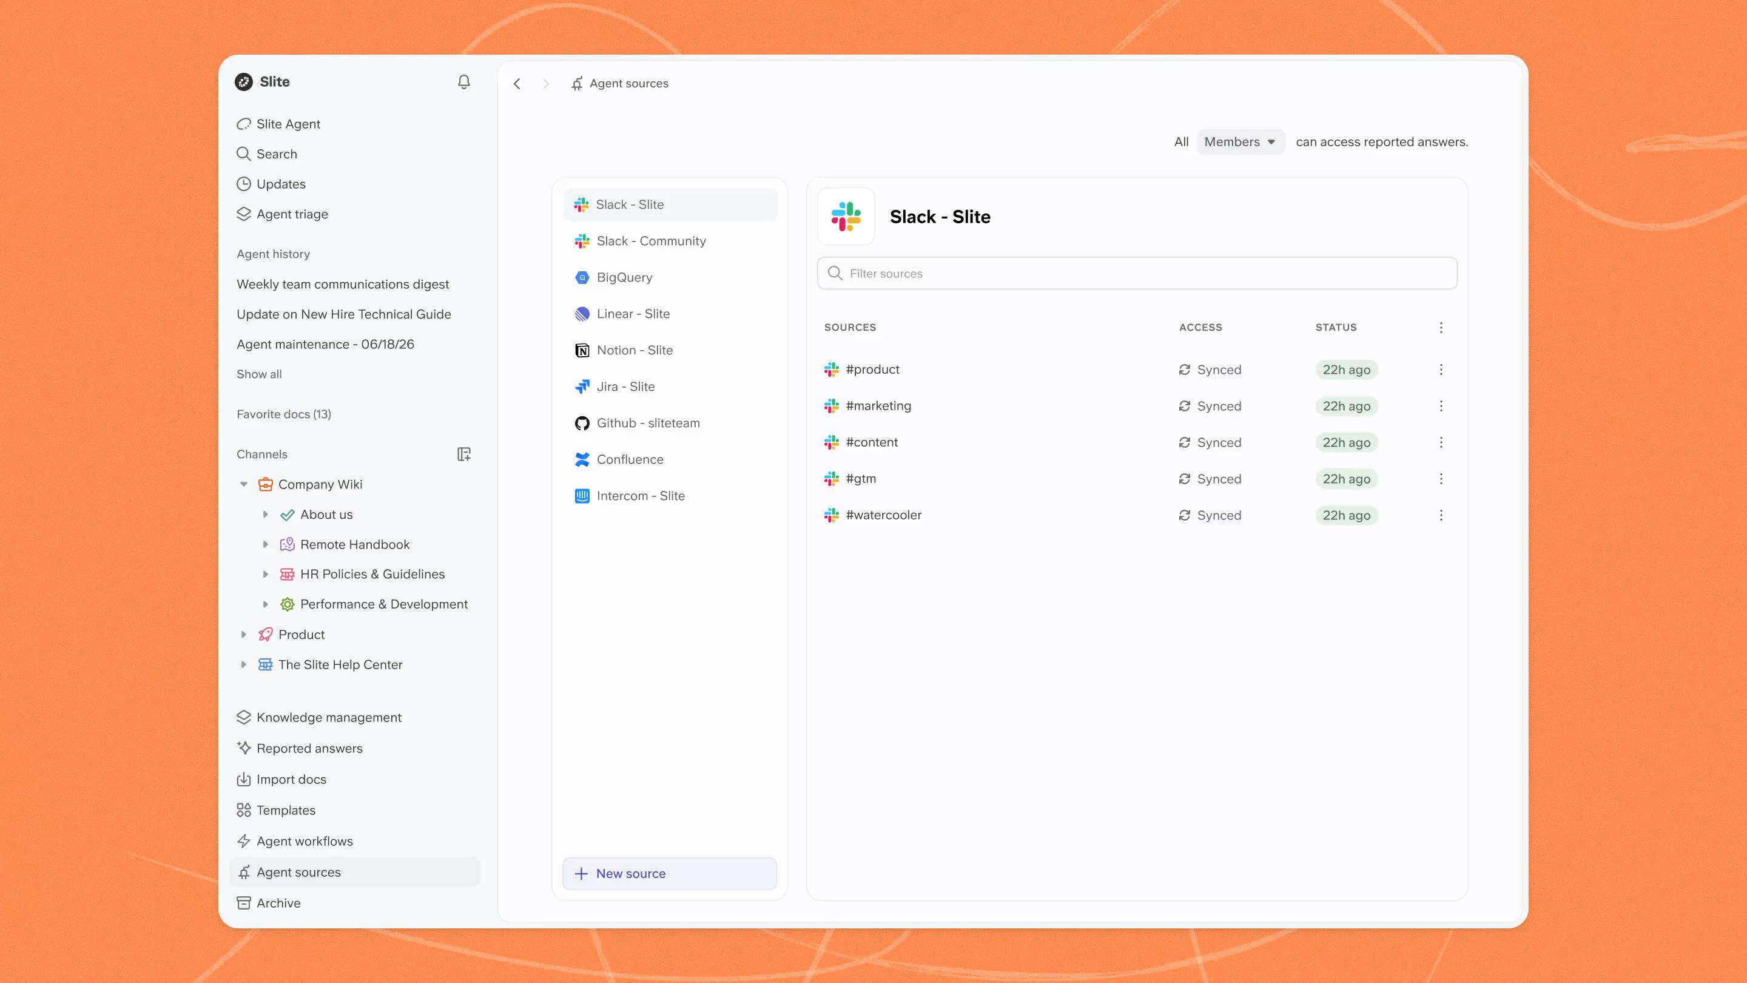Click the briefcase icon of Company Wiki
This screenshot has height=983, width=1747.
pyautogui.click(x=266, y=484)
